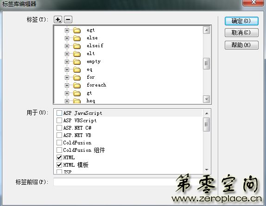
Task: Select the empty tag label
Action: pyautogui.click(x=94, y=62)
